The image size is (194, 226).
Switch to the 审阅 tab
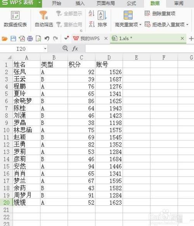[179, 3]
